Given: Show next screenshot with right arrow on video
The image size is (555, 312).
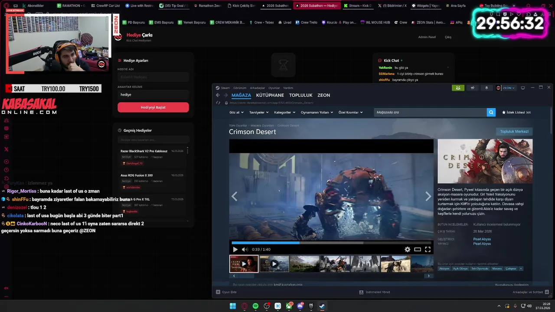Looking at the screenshot, I should pos(428,196).
